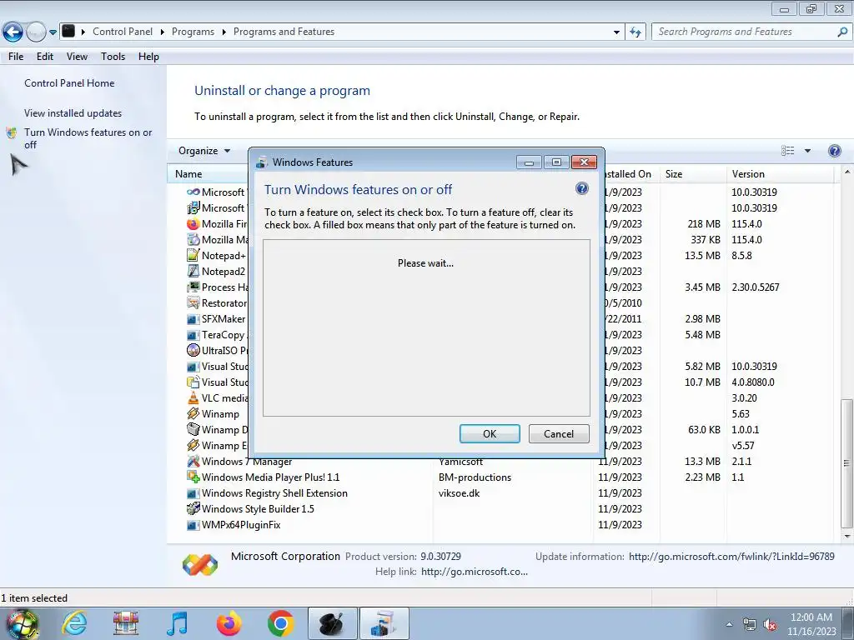Viewport: 854px width, 640px height.
Task: Open the Edit menu
Action: pos(45,57)
